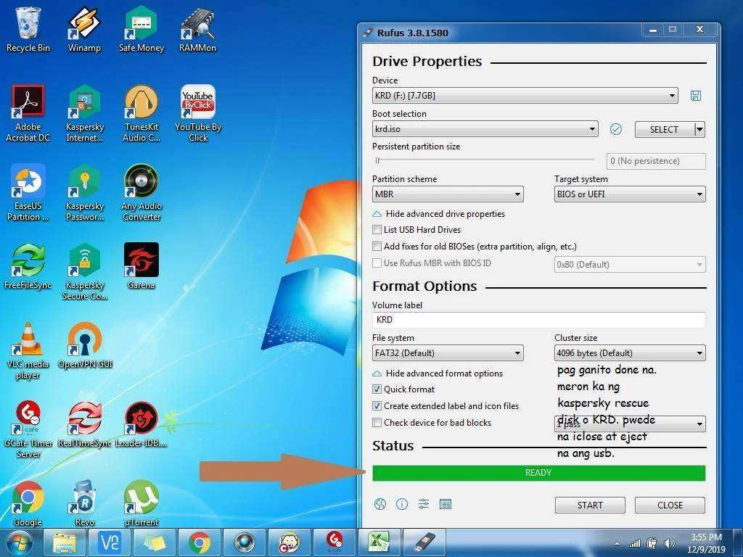Image resolution: width=743 pixels, height=557 pixels.
Task: Click the Volume label field KRD
Action: [539, 320]
